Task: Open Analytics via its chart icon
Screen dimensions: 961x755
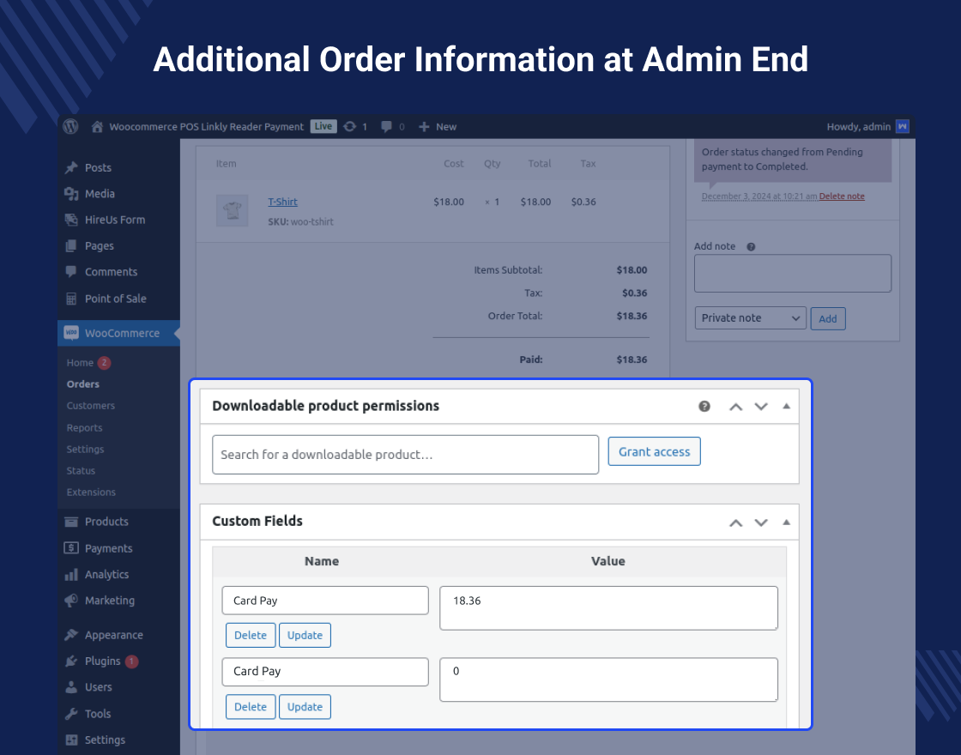Action: pos(73,575)
